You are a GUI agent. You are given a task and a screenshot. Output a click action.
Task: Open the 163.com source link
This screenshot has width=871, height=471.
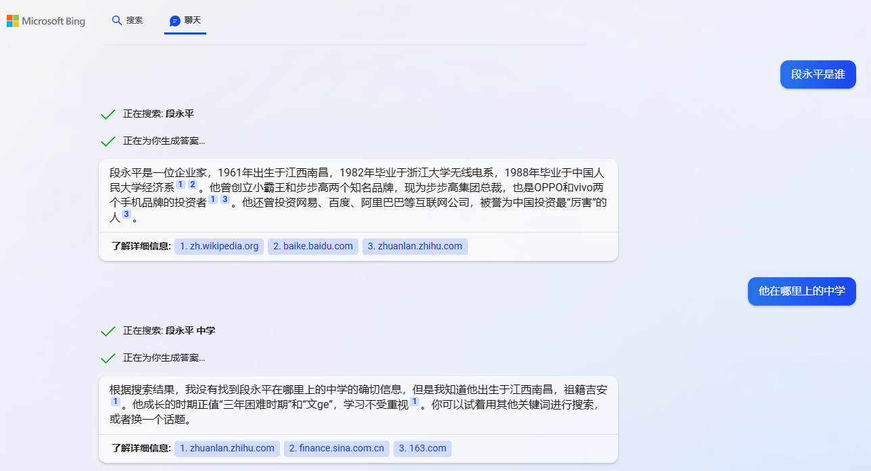[422, 448]
